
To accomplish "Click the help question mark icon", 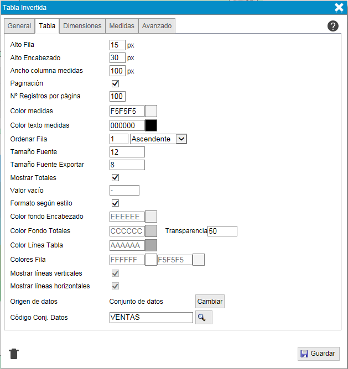I will tap(333, 26).
